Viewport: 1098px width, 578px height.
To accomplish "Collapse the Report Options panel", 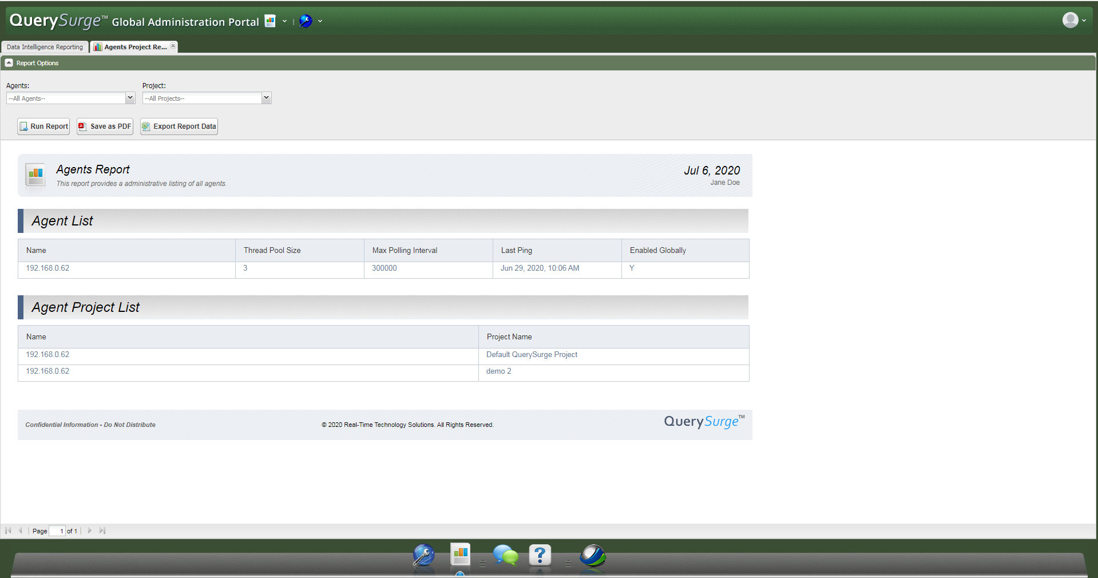I will 9,63.
